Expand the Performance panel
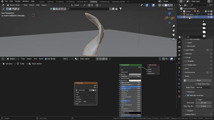214x120 pixels. click(190, 72)
